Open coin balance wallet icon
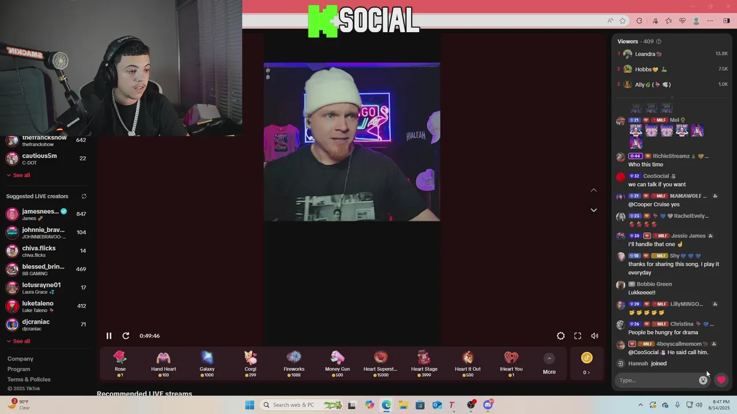Image resolution: width=737 pixels, height=414 pixels. [587, 363]
